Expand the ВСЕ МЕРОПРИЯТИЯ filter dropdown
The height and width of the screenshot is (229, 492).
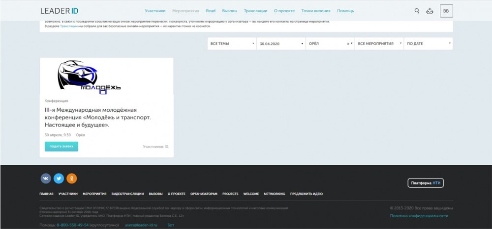(379, 44)
